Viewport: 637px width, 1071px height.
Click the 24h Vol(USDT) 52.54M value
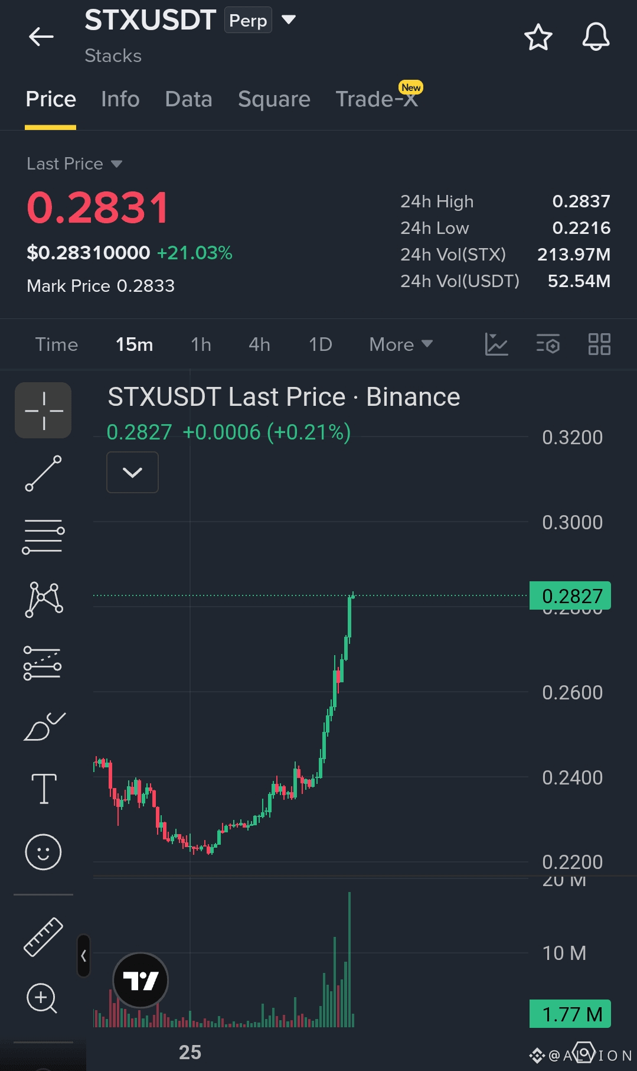[579, 281]
